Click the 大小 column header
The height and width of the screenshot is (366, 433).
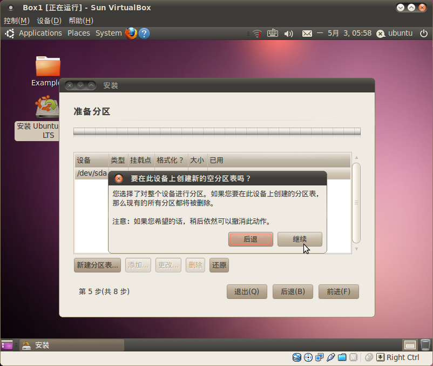coord(197,161)
